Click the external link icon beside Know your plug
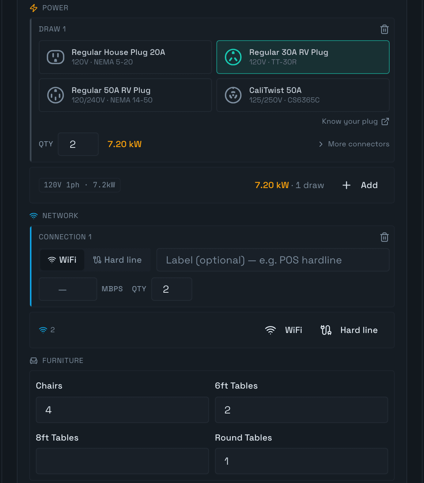This screenshot has width=424, height=483. pyautogui.click(x=385, y=121)
